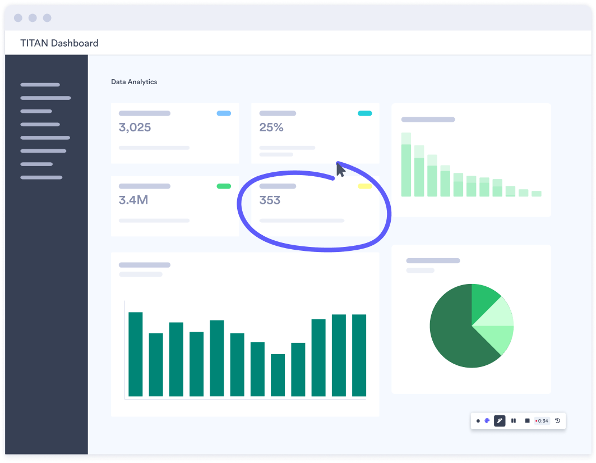Open the color palette picker
596x463 pixels.
(x=487, y=420)
